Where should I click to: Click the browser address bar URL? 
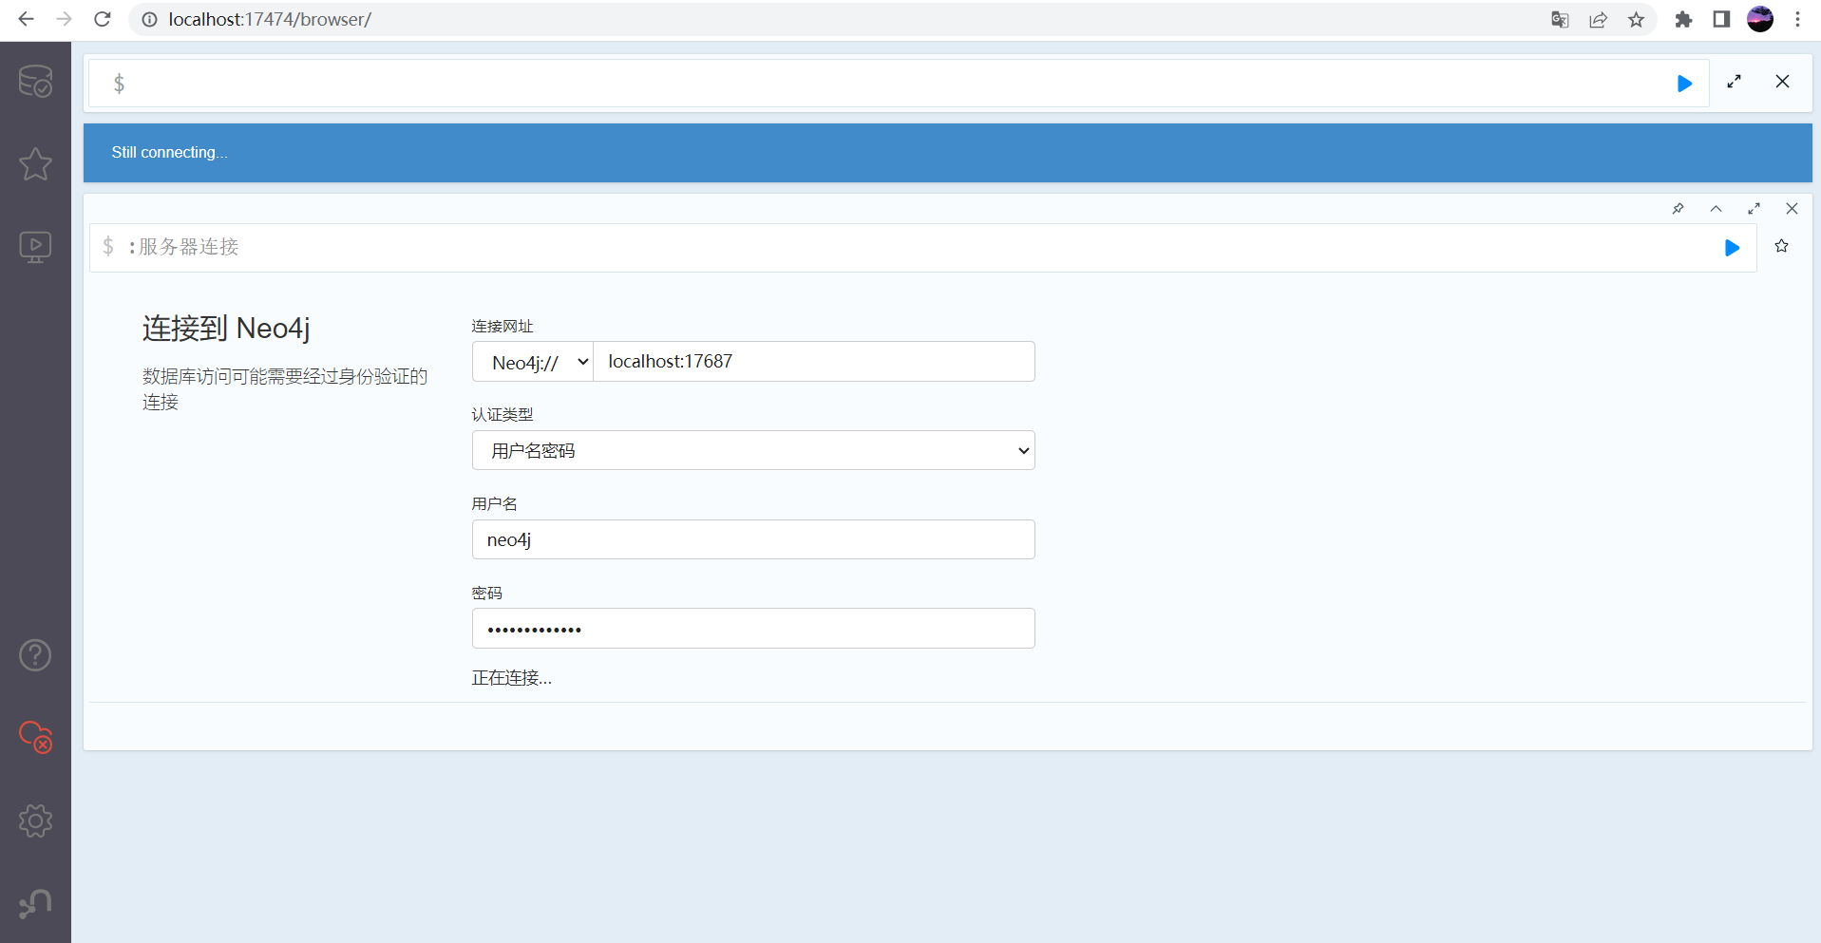[270, 19]
